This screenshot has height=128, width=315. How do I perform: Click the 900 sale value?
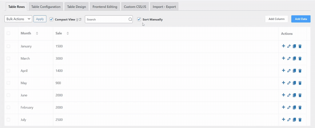[x=58, y=83]
